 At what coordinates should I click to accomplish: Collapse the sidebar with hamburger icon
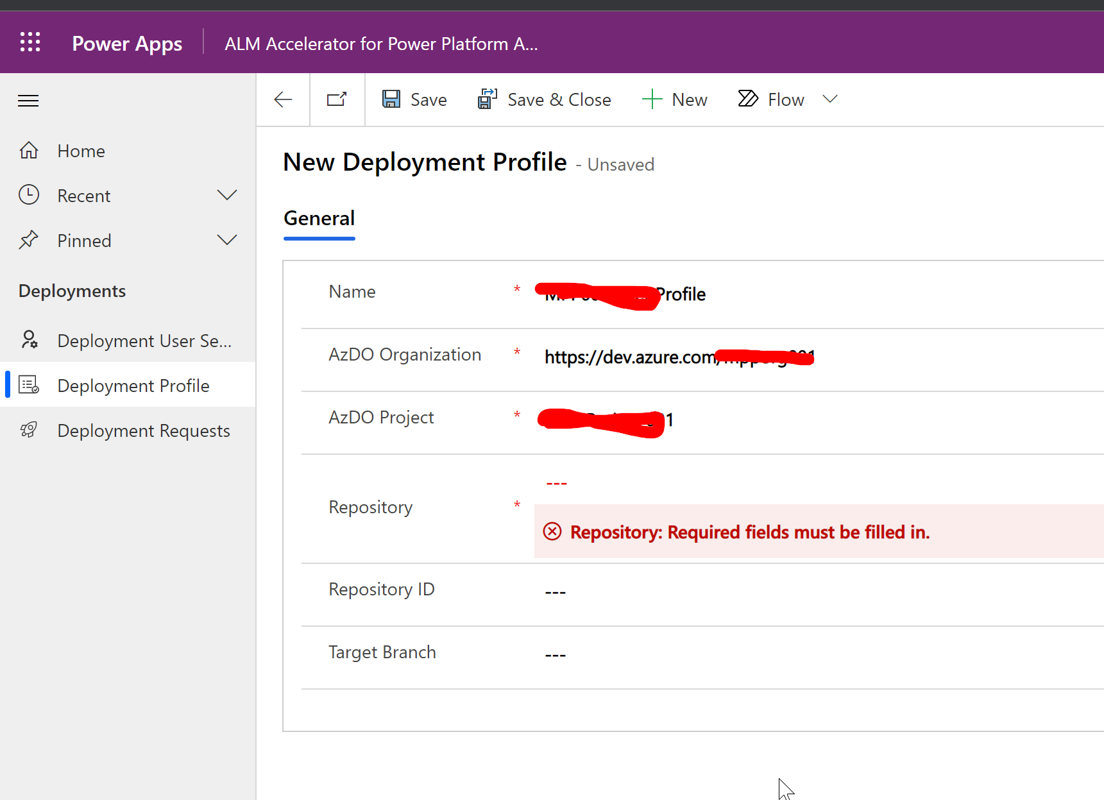tap(28, 100)
